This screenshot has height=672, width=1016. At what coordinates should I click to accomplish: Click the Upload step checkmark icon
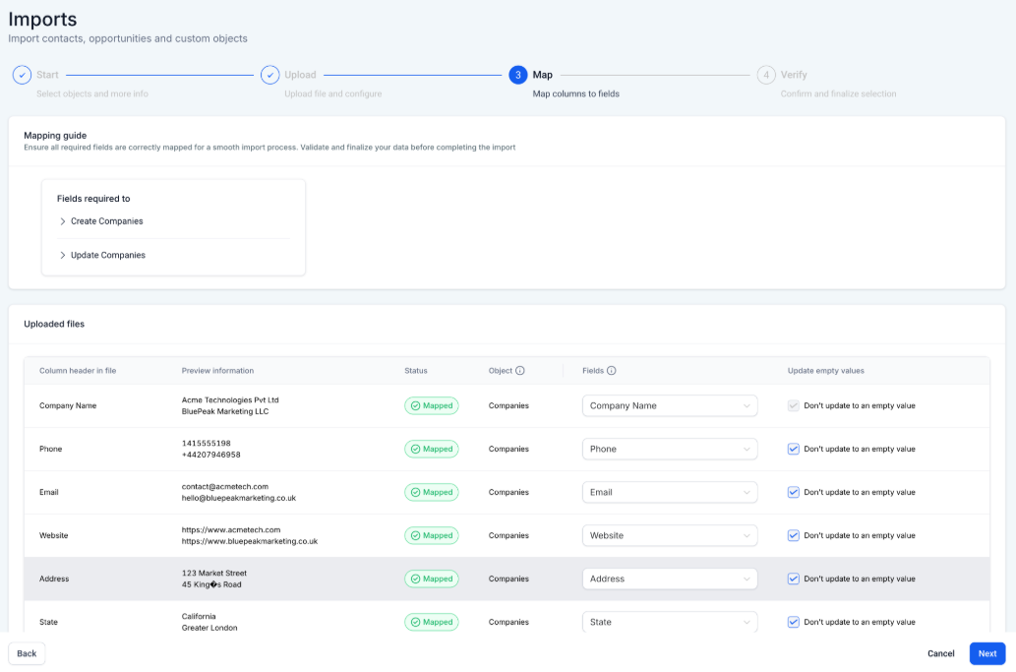point(269,75)
